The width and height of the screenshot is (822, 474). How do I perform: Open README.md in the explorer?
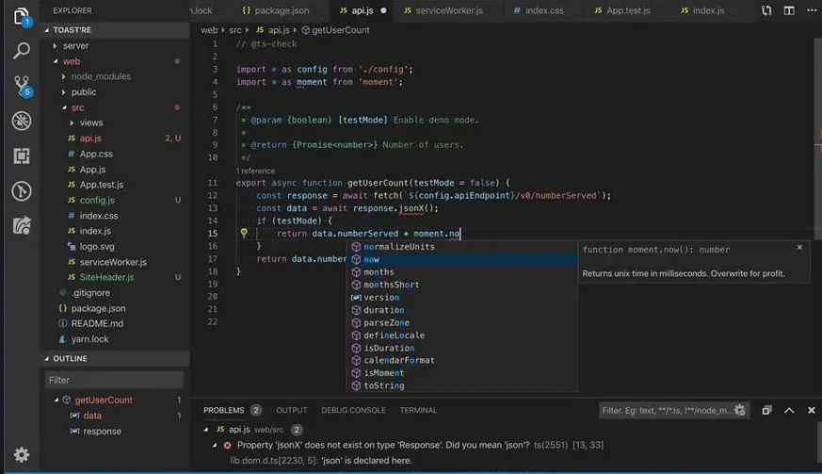98,323
